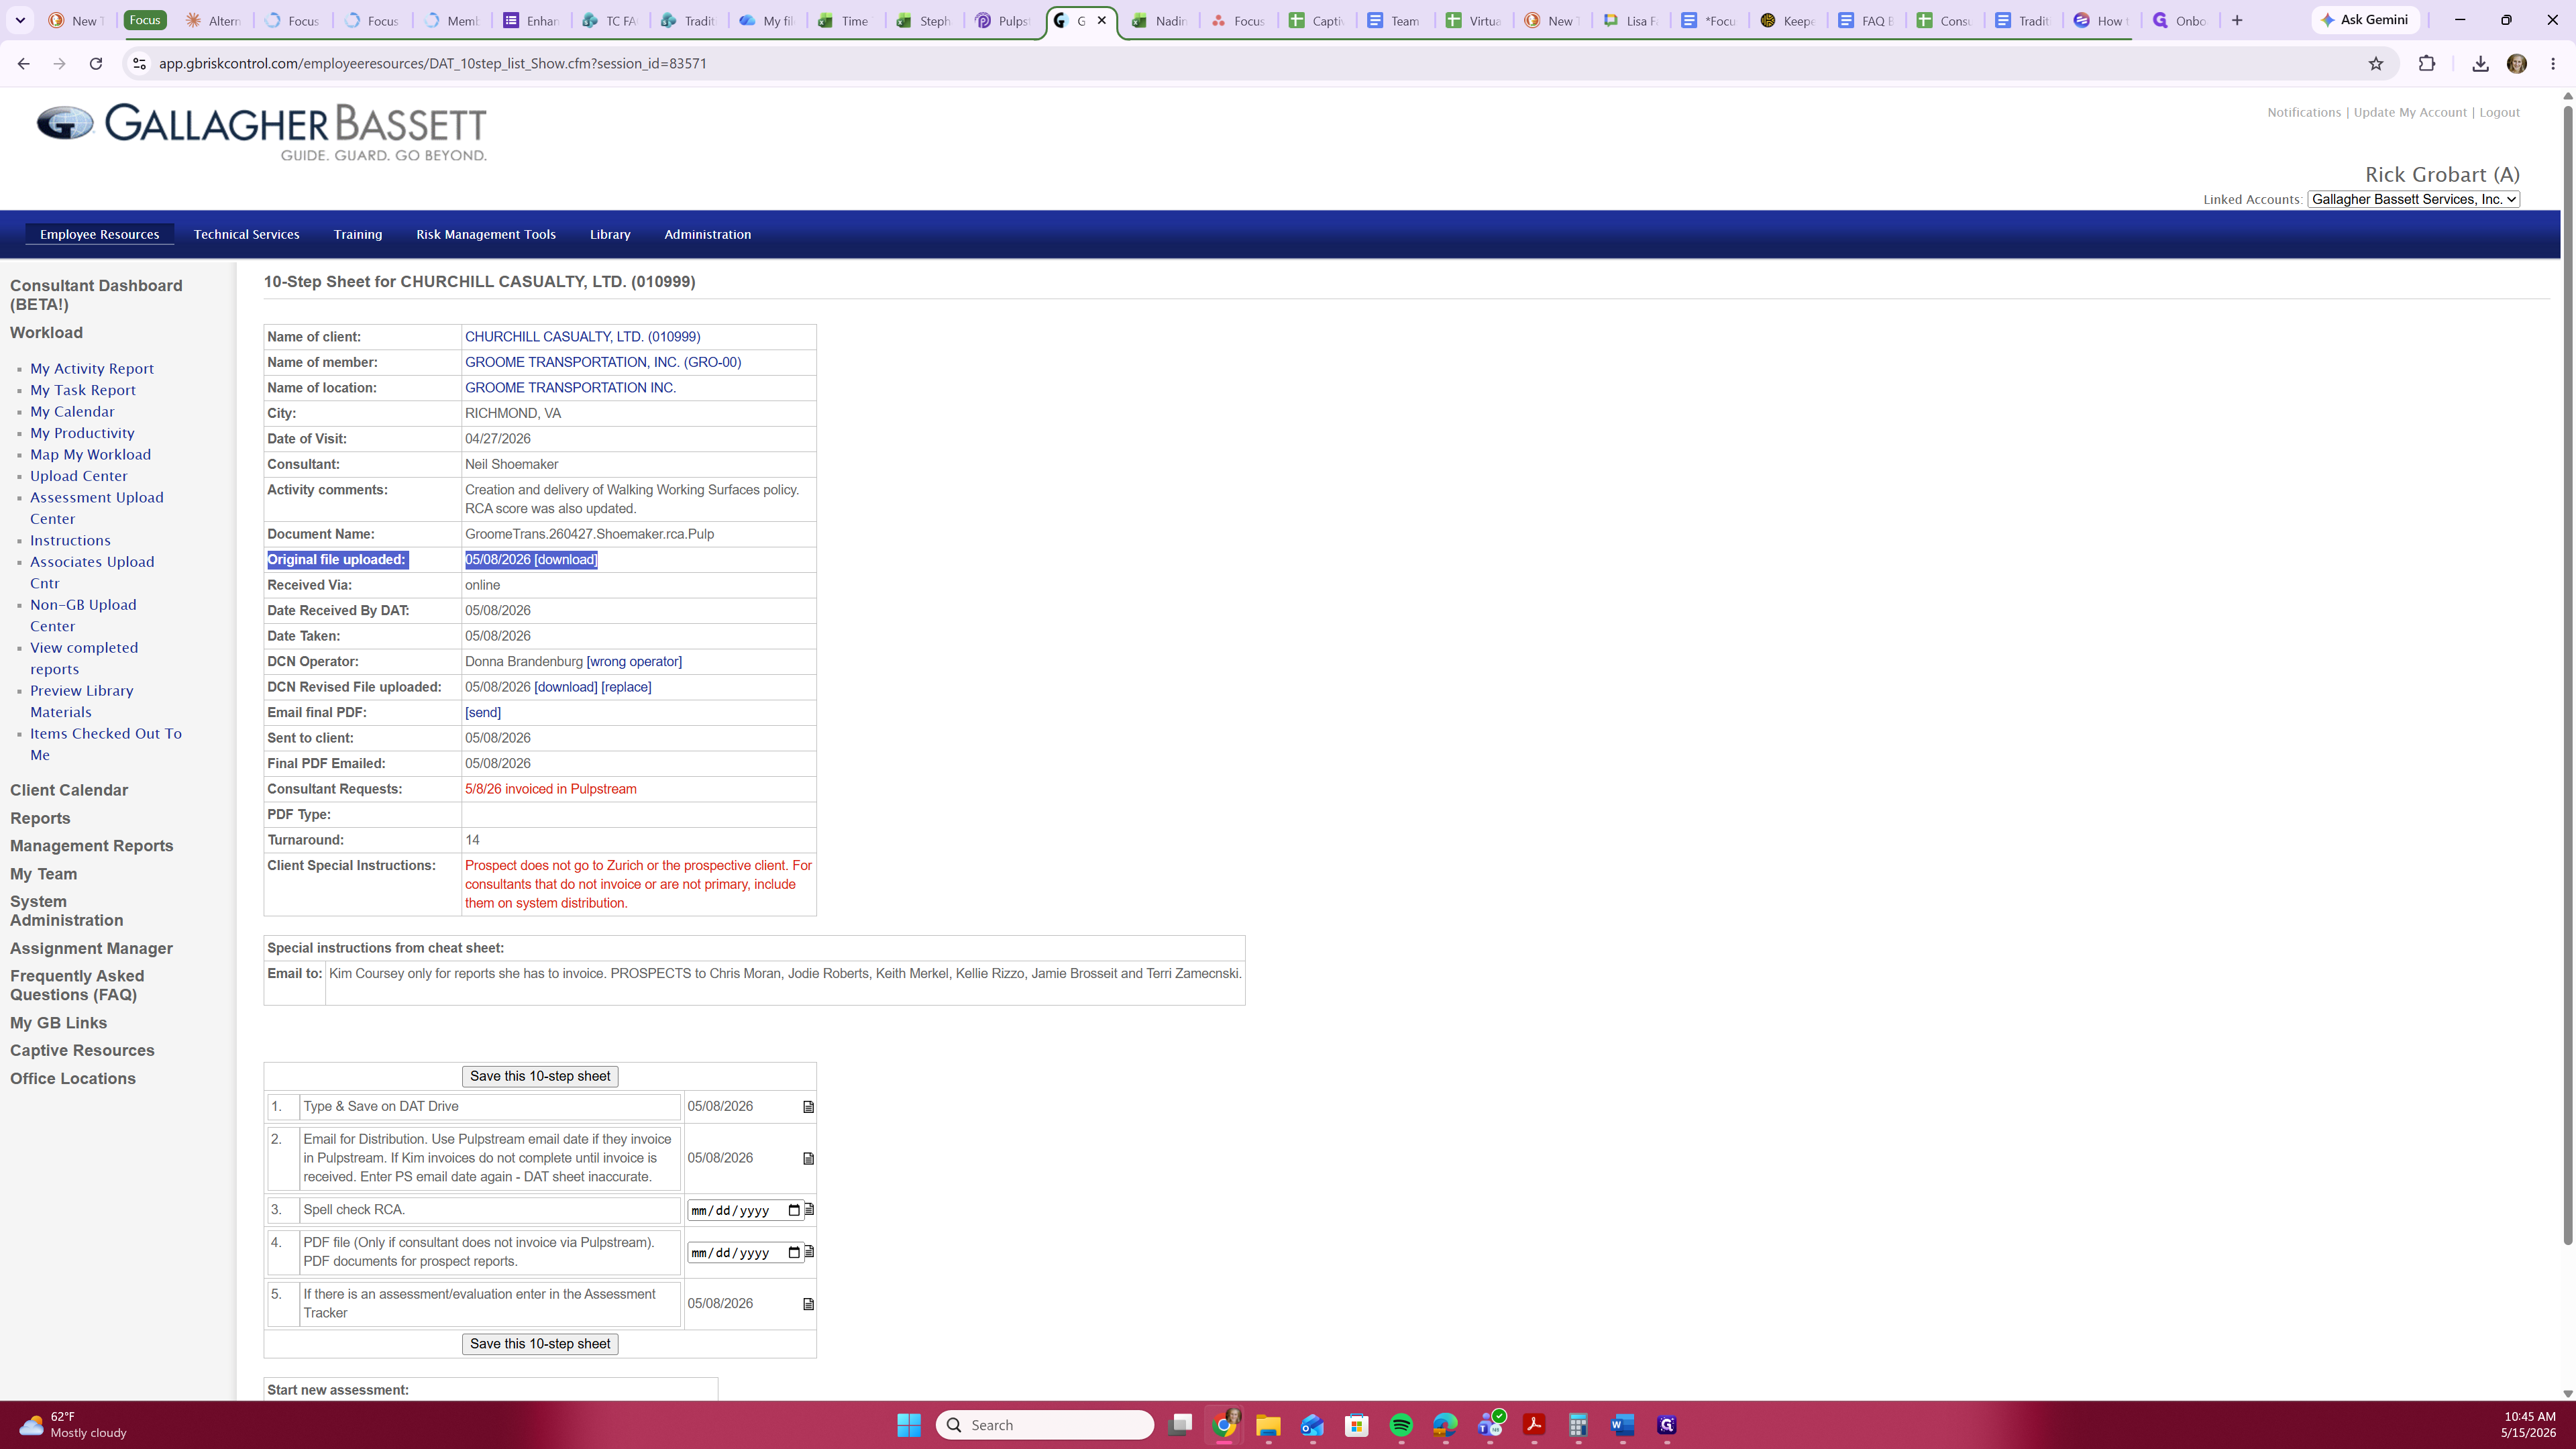Screen dimensions: 2576x1449
Task: Click the top Save this 10-step sheet button
Action: [x=540, y=1076]
